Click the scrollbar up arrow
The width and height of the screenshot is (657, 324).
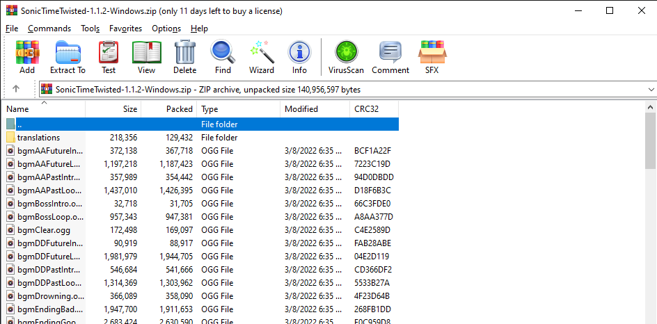[650, 107]
